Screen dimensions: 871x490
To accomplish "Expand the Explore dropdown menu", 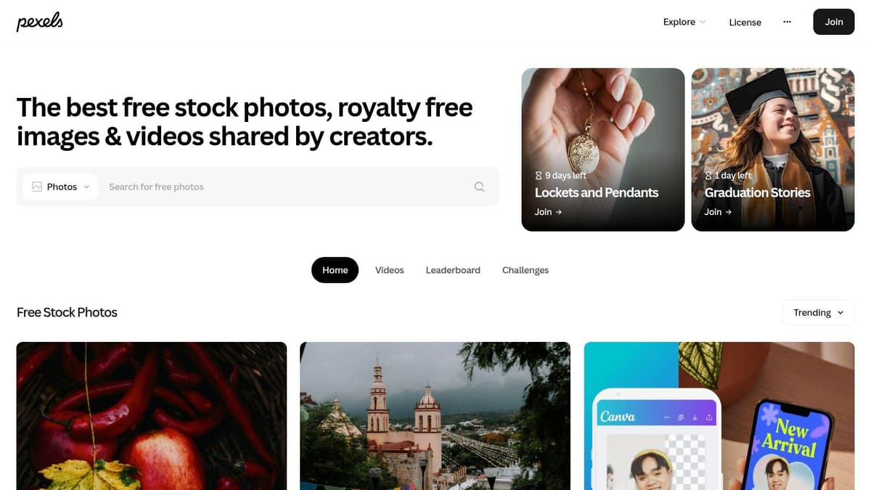I will (684, 22).
